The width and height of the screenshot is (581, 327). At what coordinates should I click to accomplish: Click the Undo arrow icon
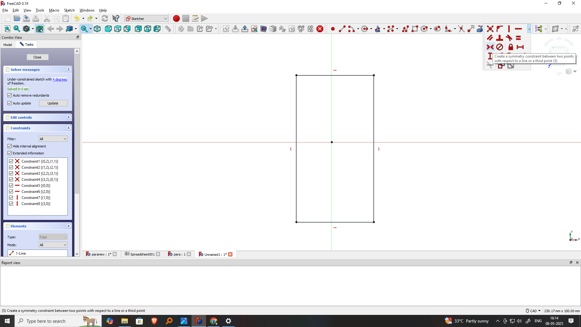77,18
